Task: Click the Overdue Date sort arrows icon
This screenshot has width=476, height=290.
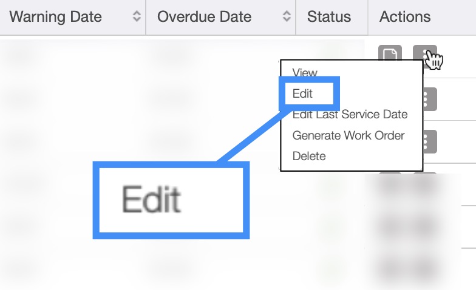Action: click(287, 17)
